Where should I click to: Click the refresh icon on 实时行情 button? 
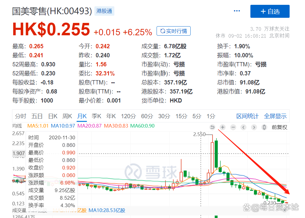(x=163, y=31)
